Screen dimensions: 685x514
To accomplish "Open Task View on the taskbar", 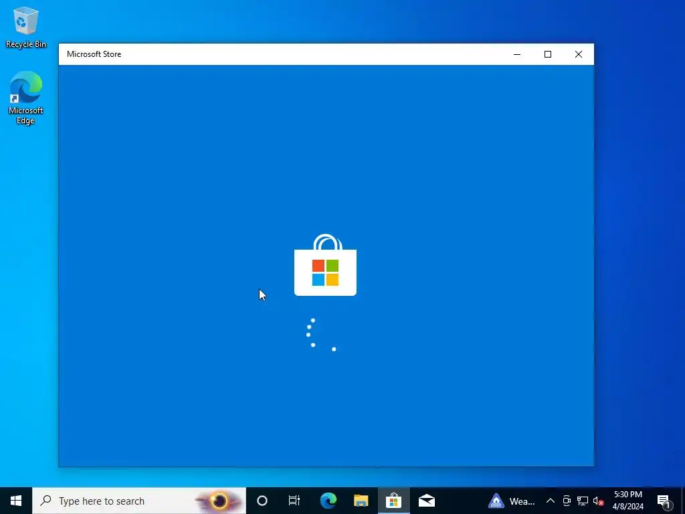I will pyautogui.click(x=294, y=501).
